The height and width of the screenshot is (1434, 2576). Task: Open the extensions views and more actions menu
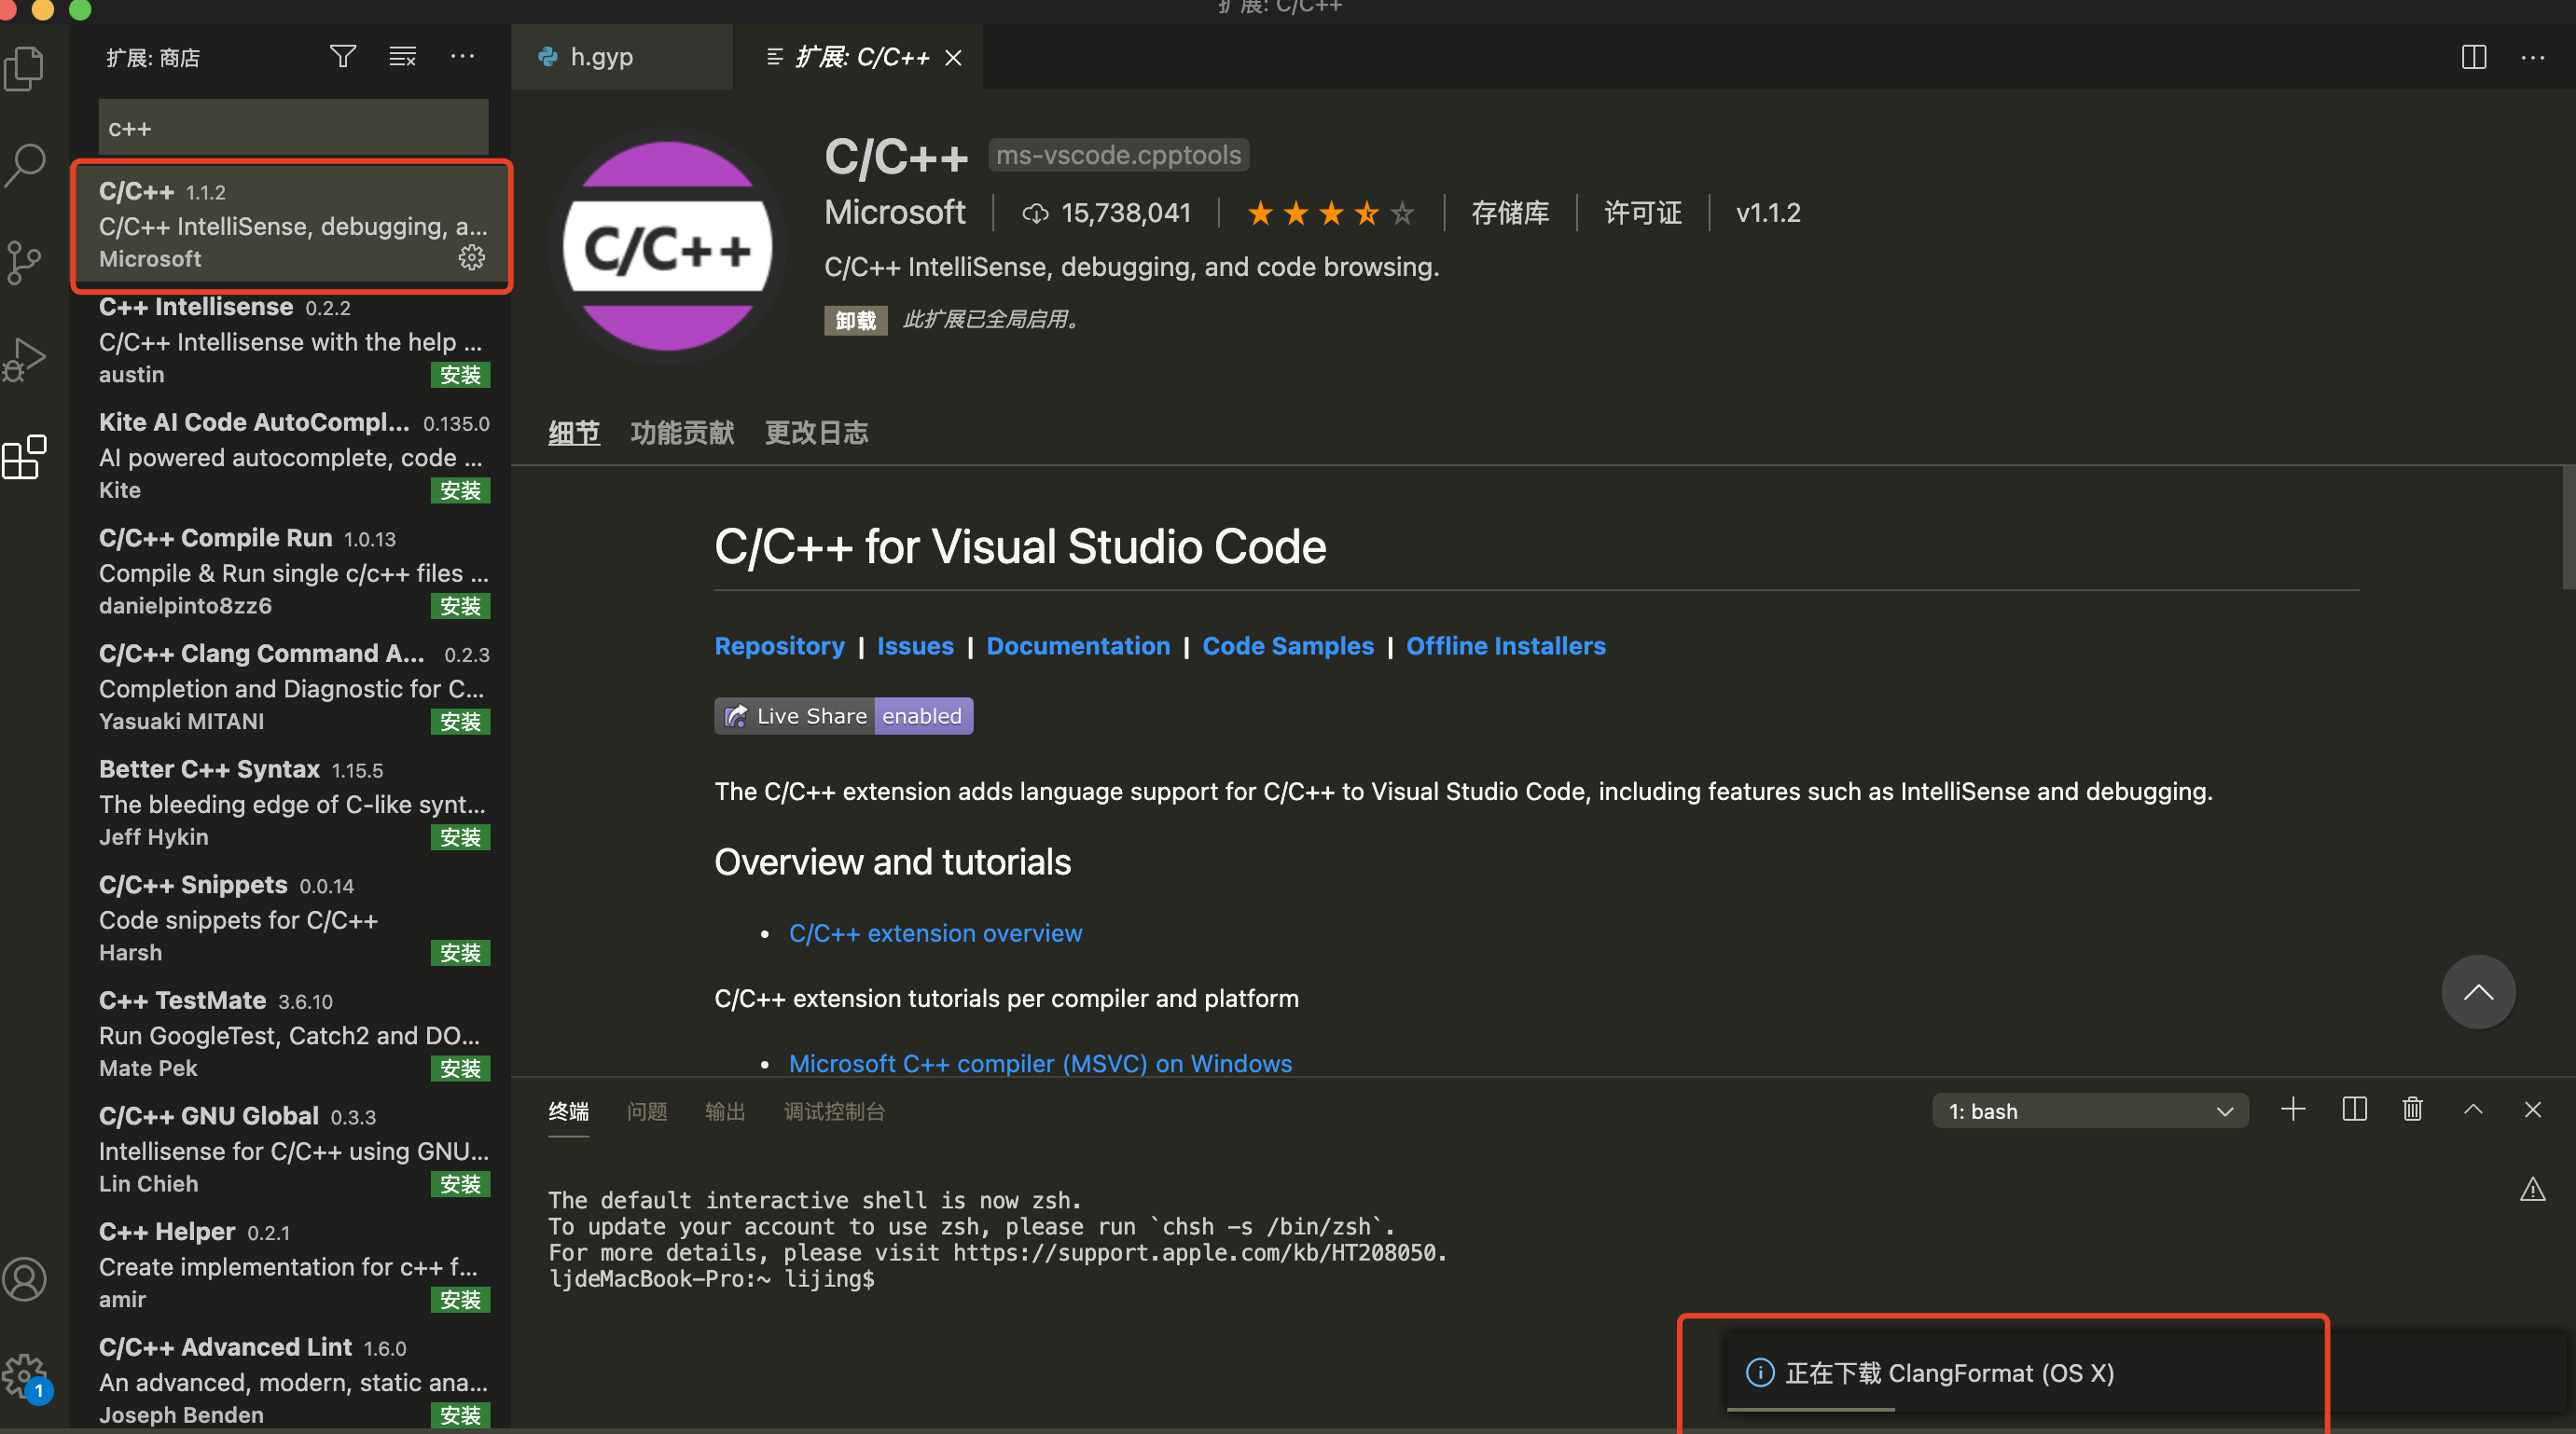click(462, 57)
